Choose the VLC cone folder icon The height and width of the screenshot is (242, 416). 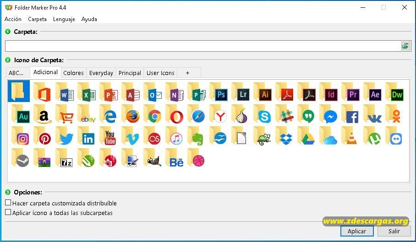tap(349, 135)
